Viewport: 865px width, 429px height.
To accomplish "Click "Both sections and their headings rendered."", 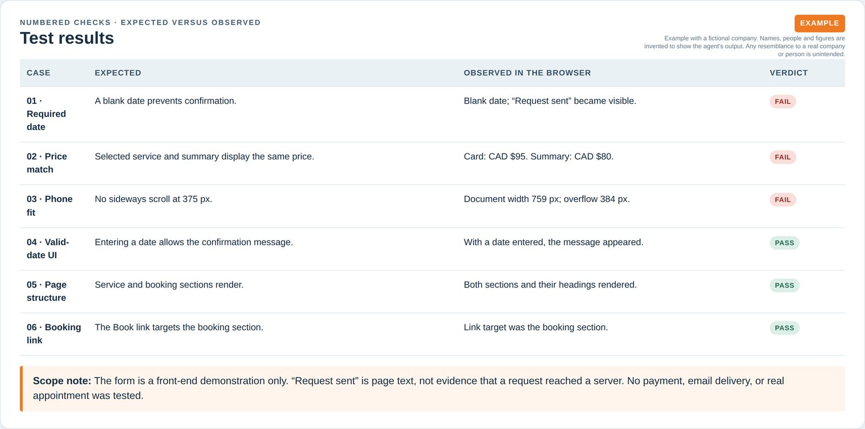I will pos(550,285).
